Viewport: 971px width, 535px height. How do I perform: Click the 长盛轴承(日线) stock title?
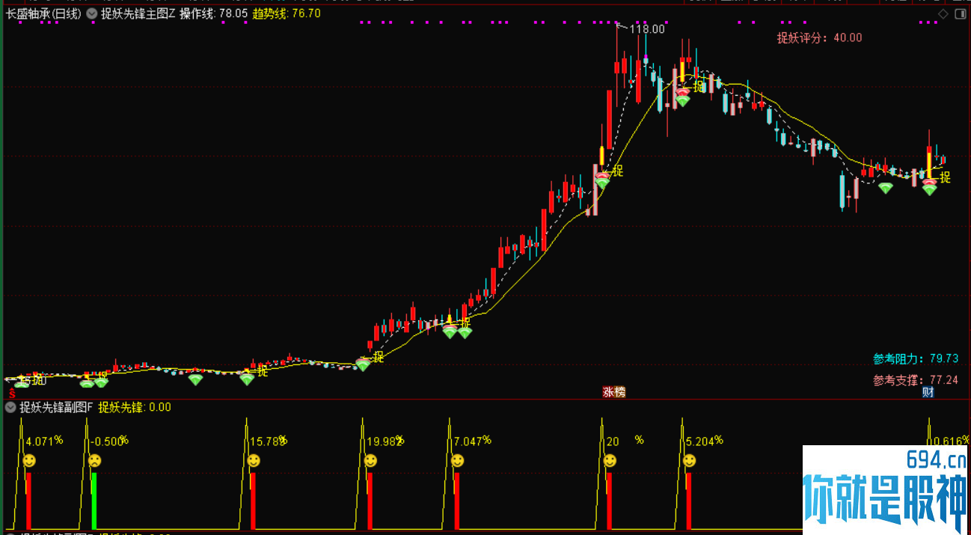coord(43,13)
